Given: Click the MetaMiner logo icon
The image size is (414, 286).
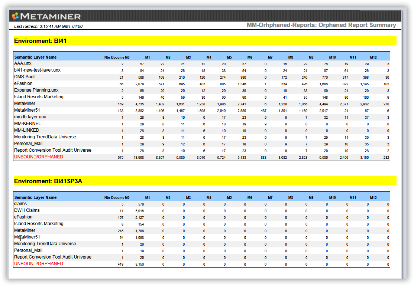Looking at the screenshot, I should pyautogui.click(x=15, y=16).
